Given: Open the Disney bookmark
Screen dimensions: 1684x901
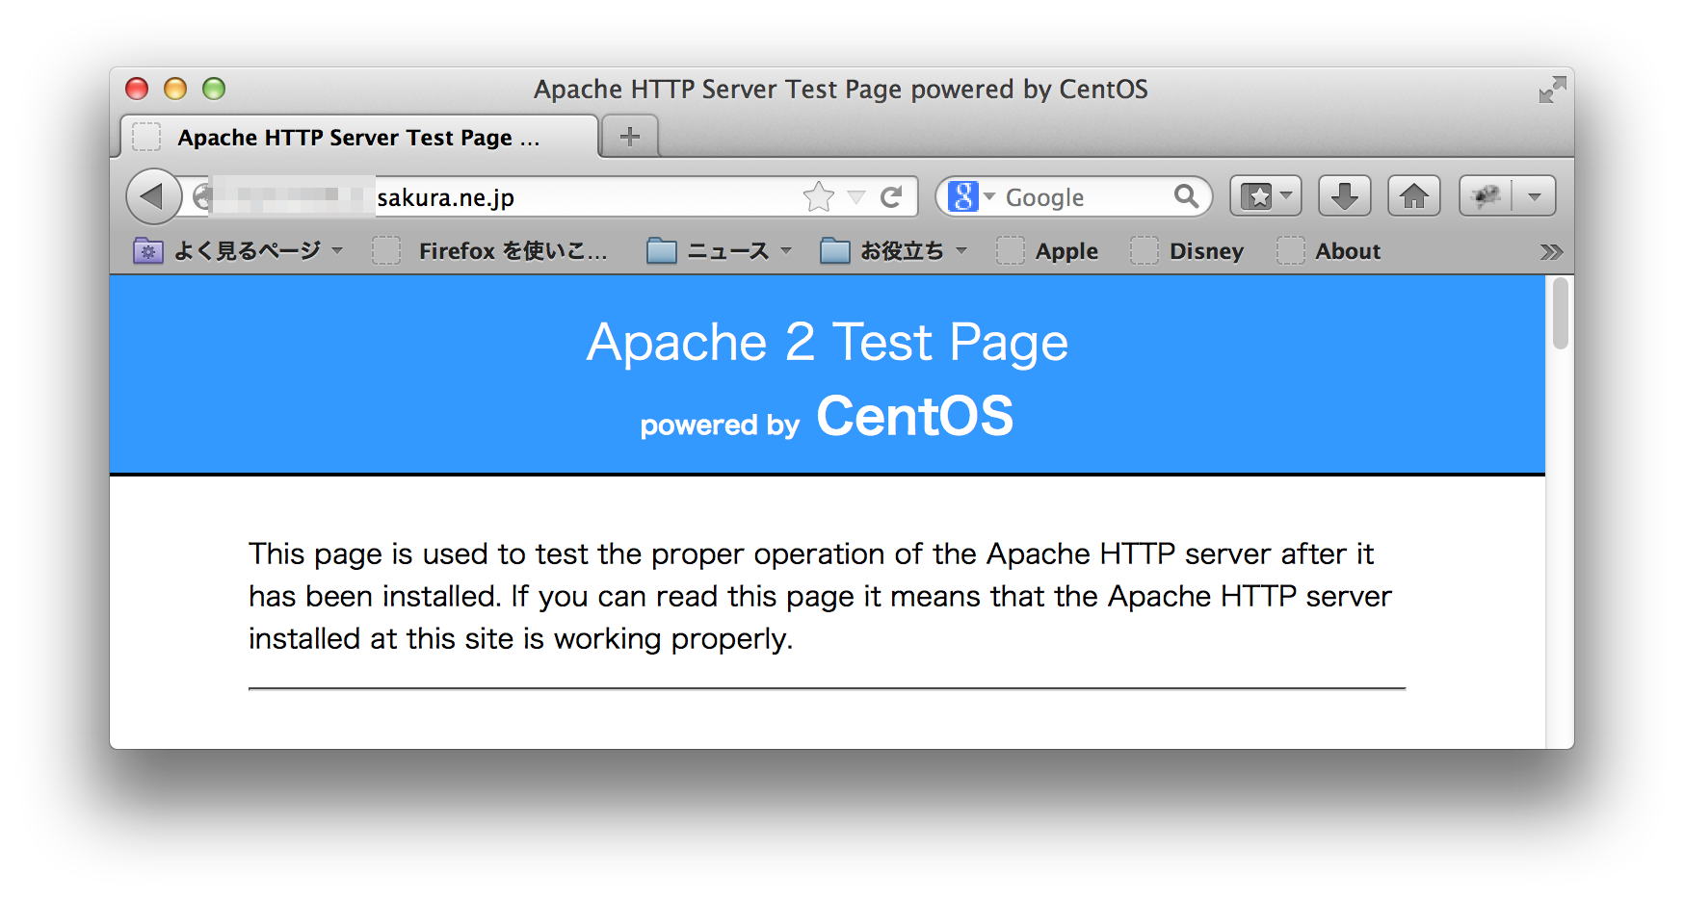Looking at the screenshot, I should pos(1188,251).
